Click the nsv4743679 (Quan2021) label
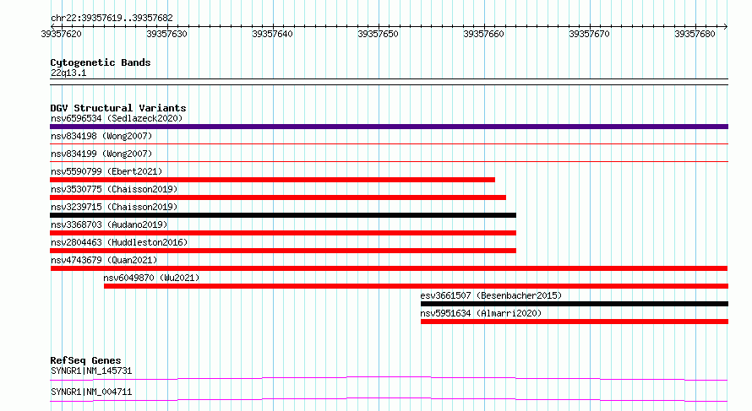This screenshot has width=752, height=411. pos(104,260)
